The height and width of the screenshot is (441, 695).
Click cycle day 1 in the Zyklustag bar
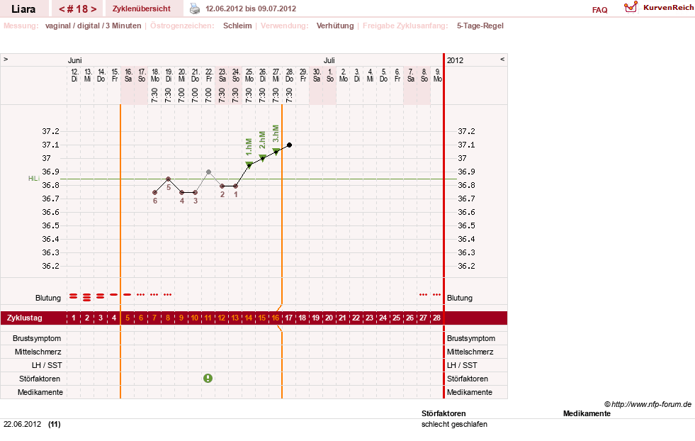click(74, 318)
